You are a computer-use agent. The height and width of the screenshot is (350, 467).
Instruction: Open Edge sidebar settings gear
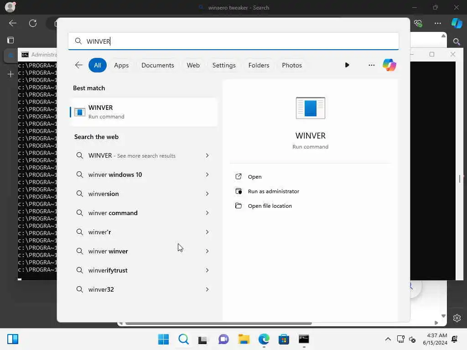click(x=457, y=318)
